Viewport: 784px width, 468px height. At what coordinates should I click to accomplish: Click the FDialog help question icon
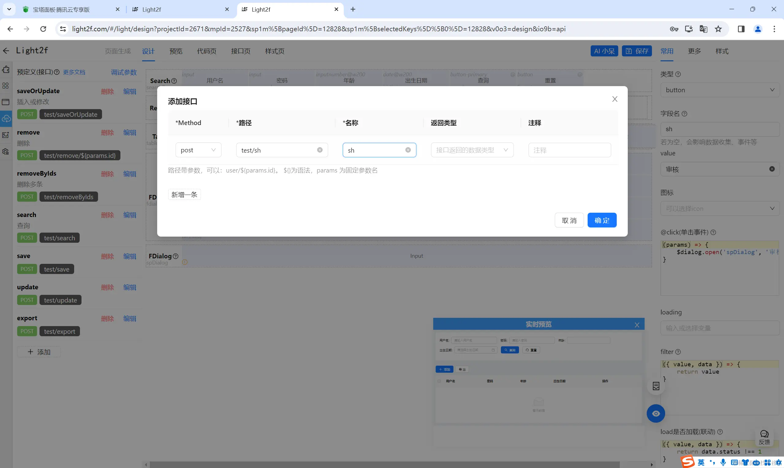pyautogui.click(x=176, y=256)
